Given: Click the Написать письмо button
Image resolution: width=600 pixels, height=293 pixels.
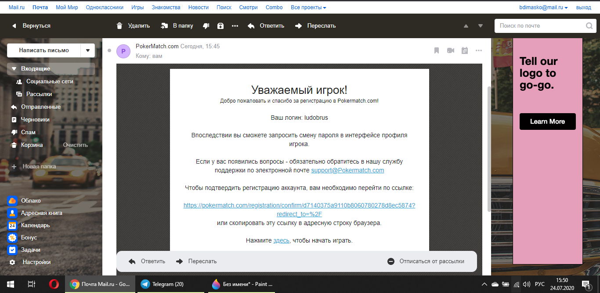Looking at the screenshot, I should point(44,50).
